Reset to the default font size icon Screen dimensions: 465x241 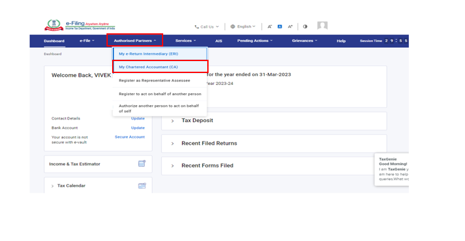[x=280, y=26]
